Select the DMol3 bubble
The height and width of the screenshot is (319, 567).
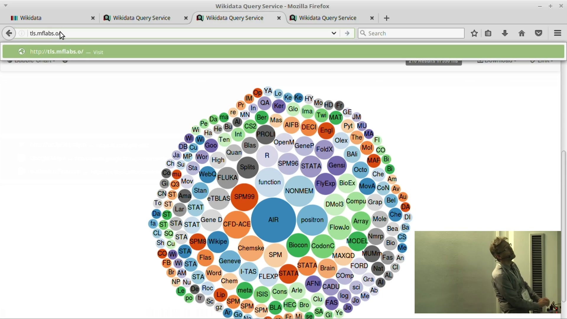tap(334, 204)
